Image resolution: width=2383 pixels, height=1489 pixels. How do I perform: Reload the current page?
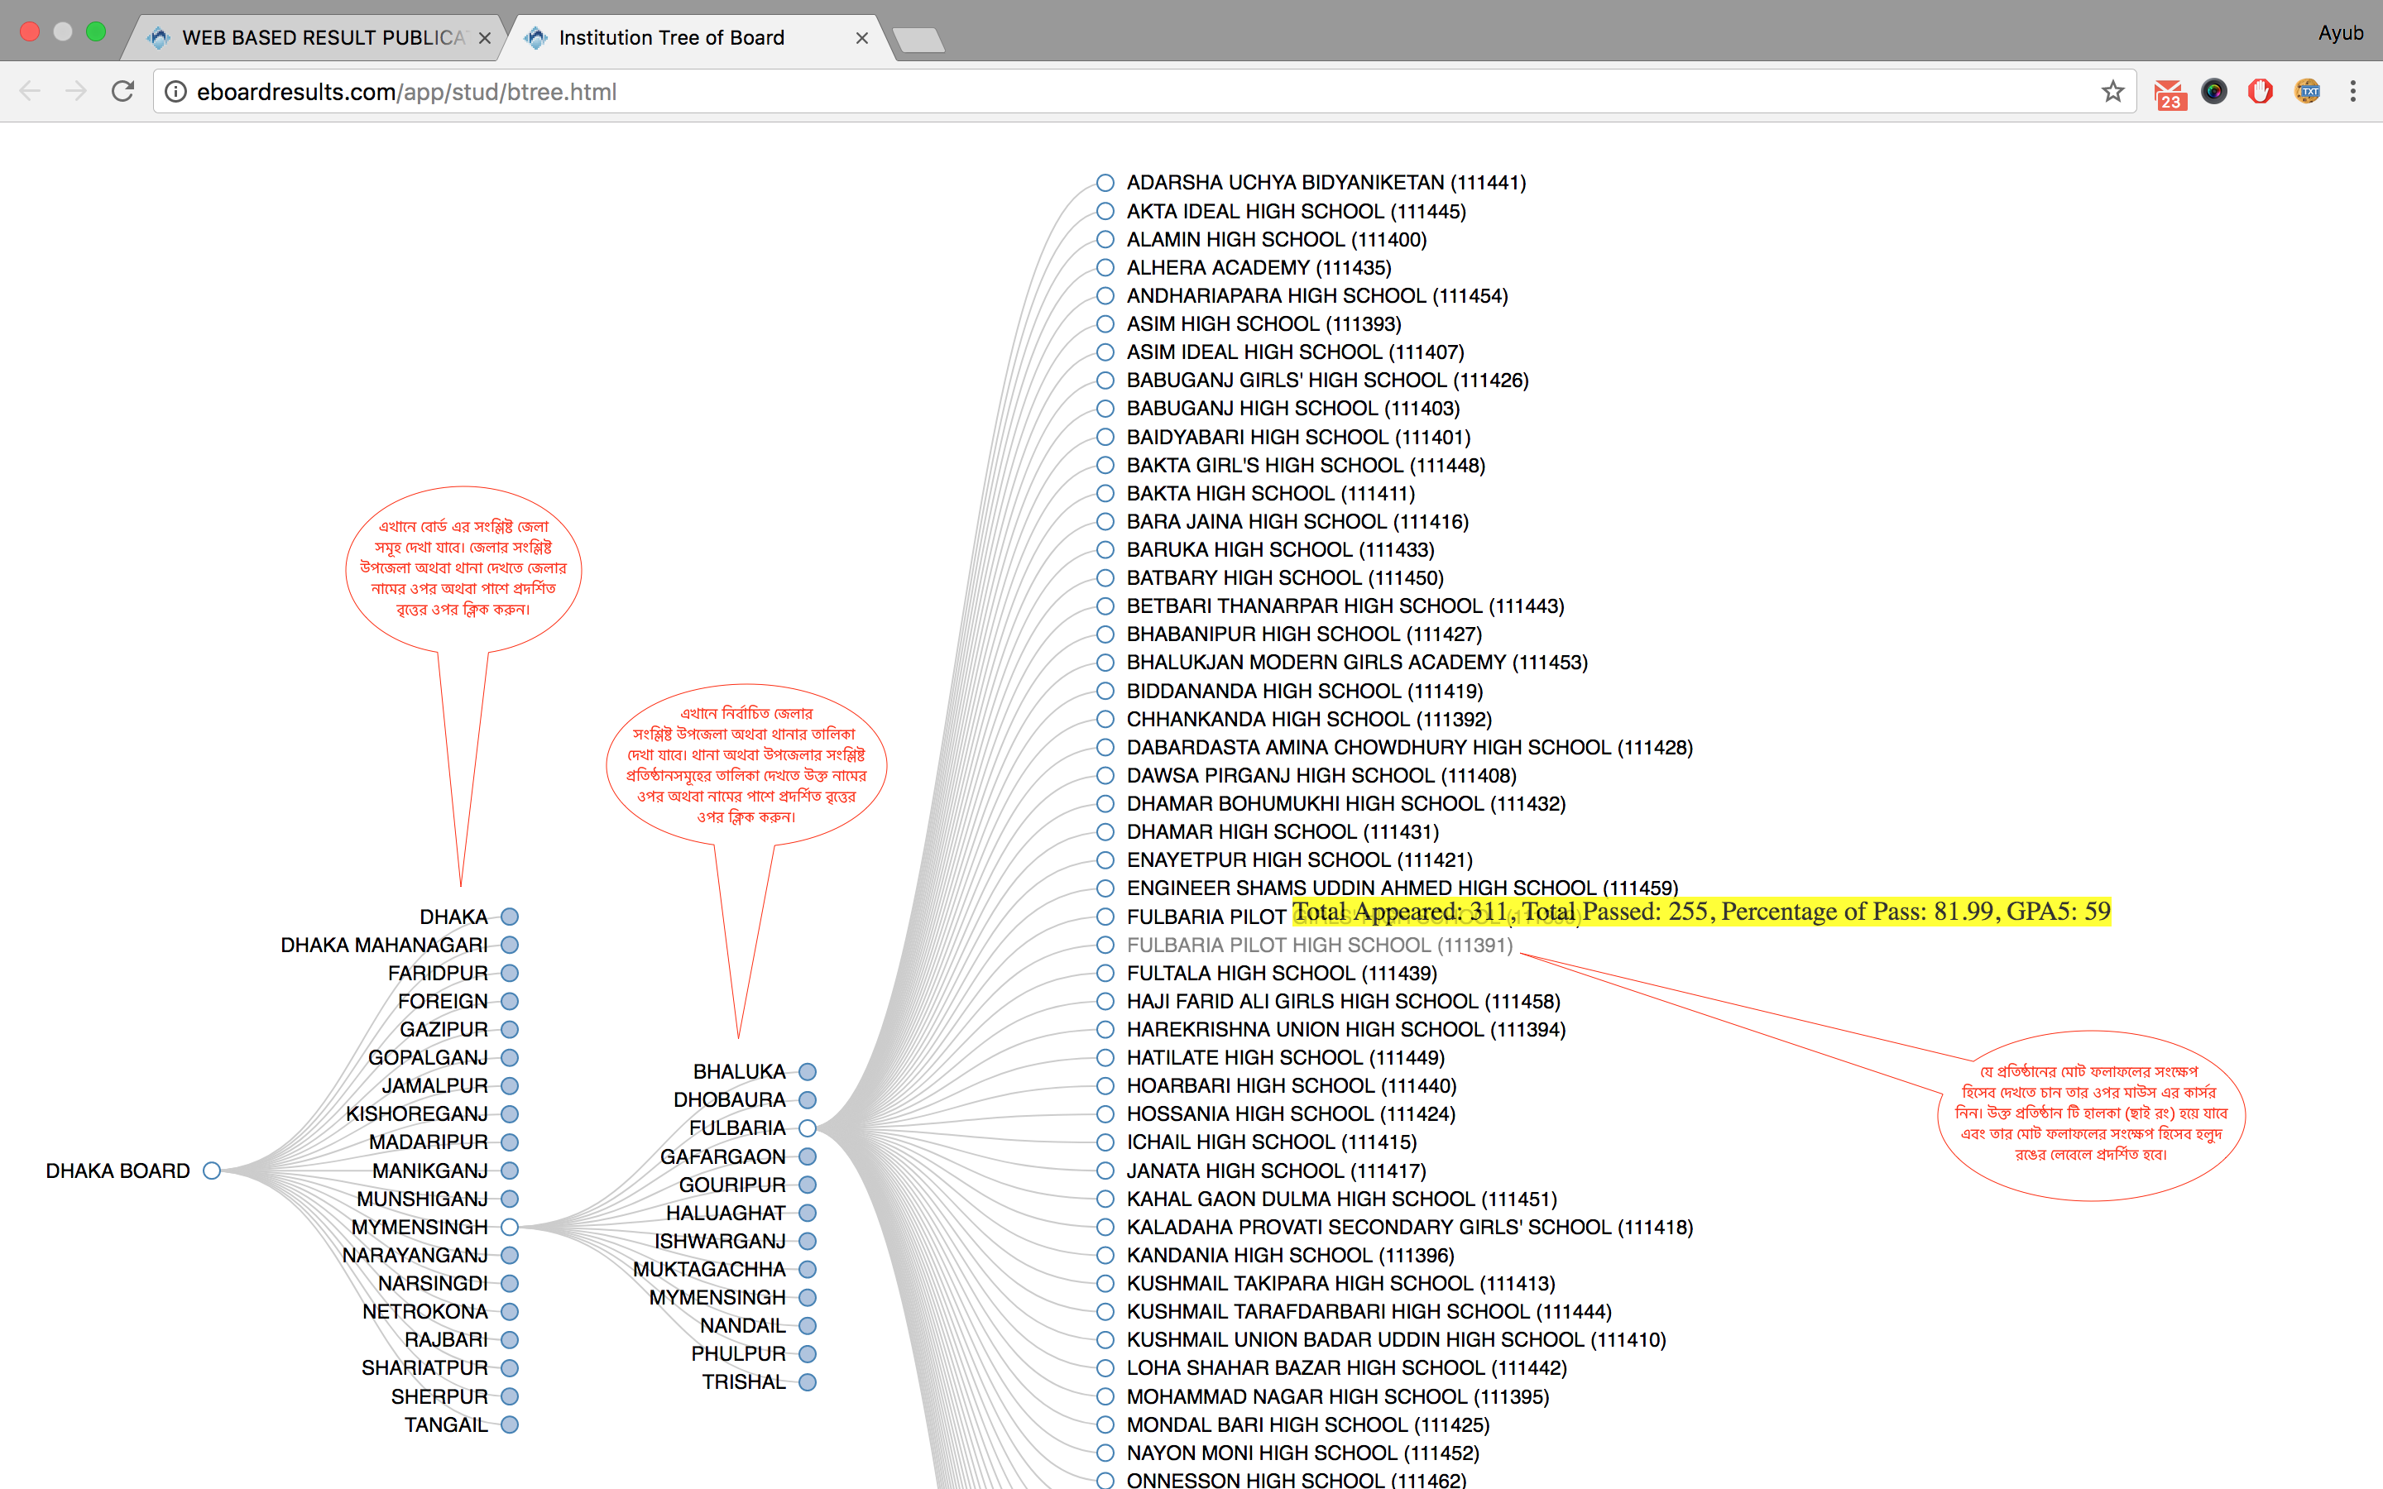(x=123, y=92)
